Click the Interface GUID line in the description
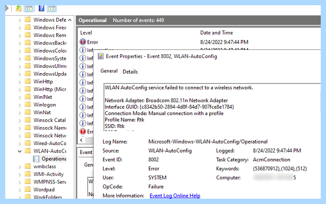Viewport: 326px width, 204px height. (169, 107)
